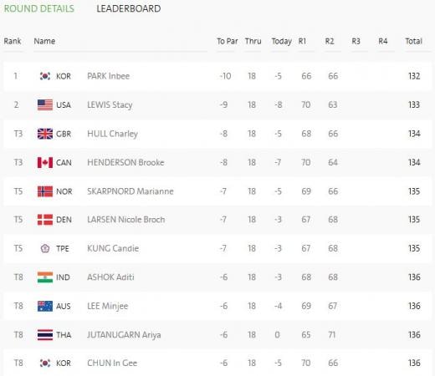
Task: Sort by the To Par column header
Action: click(x=228, y=41)
